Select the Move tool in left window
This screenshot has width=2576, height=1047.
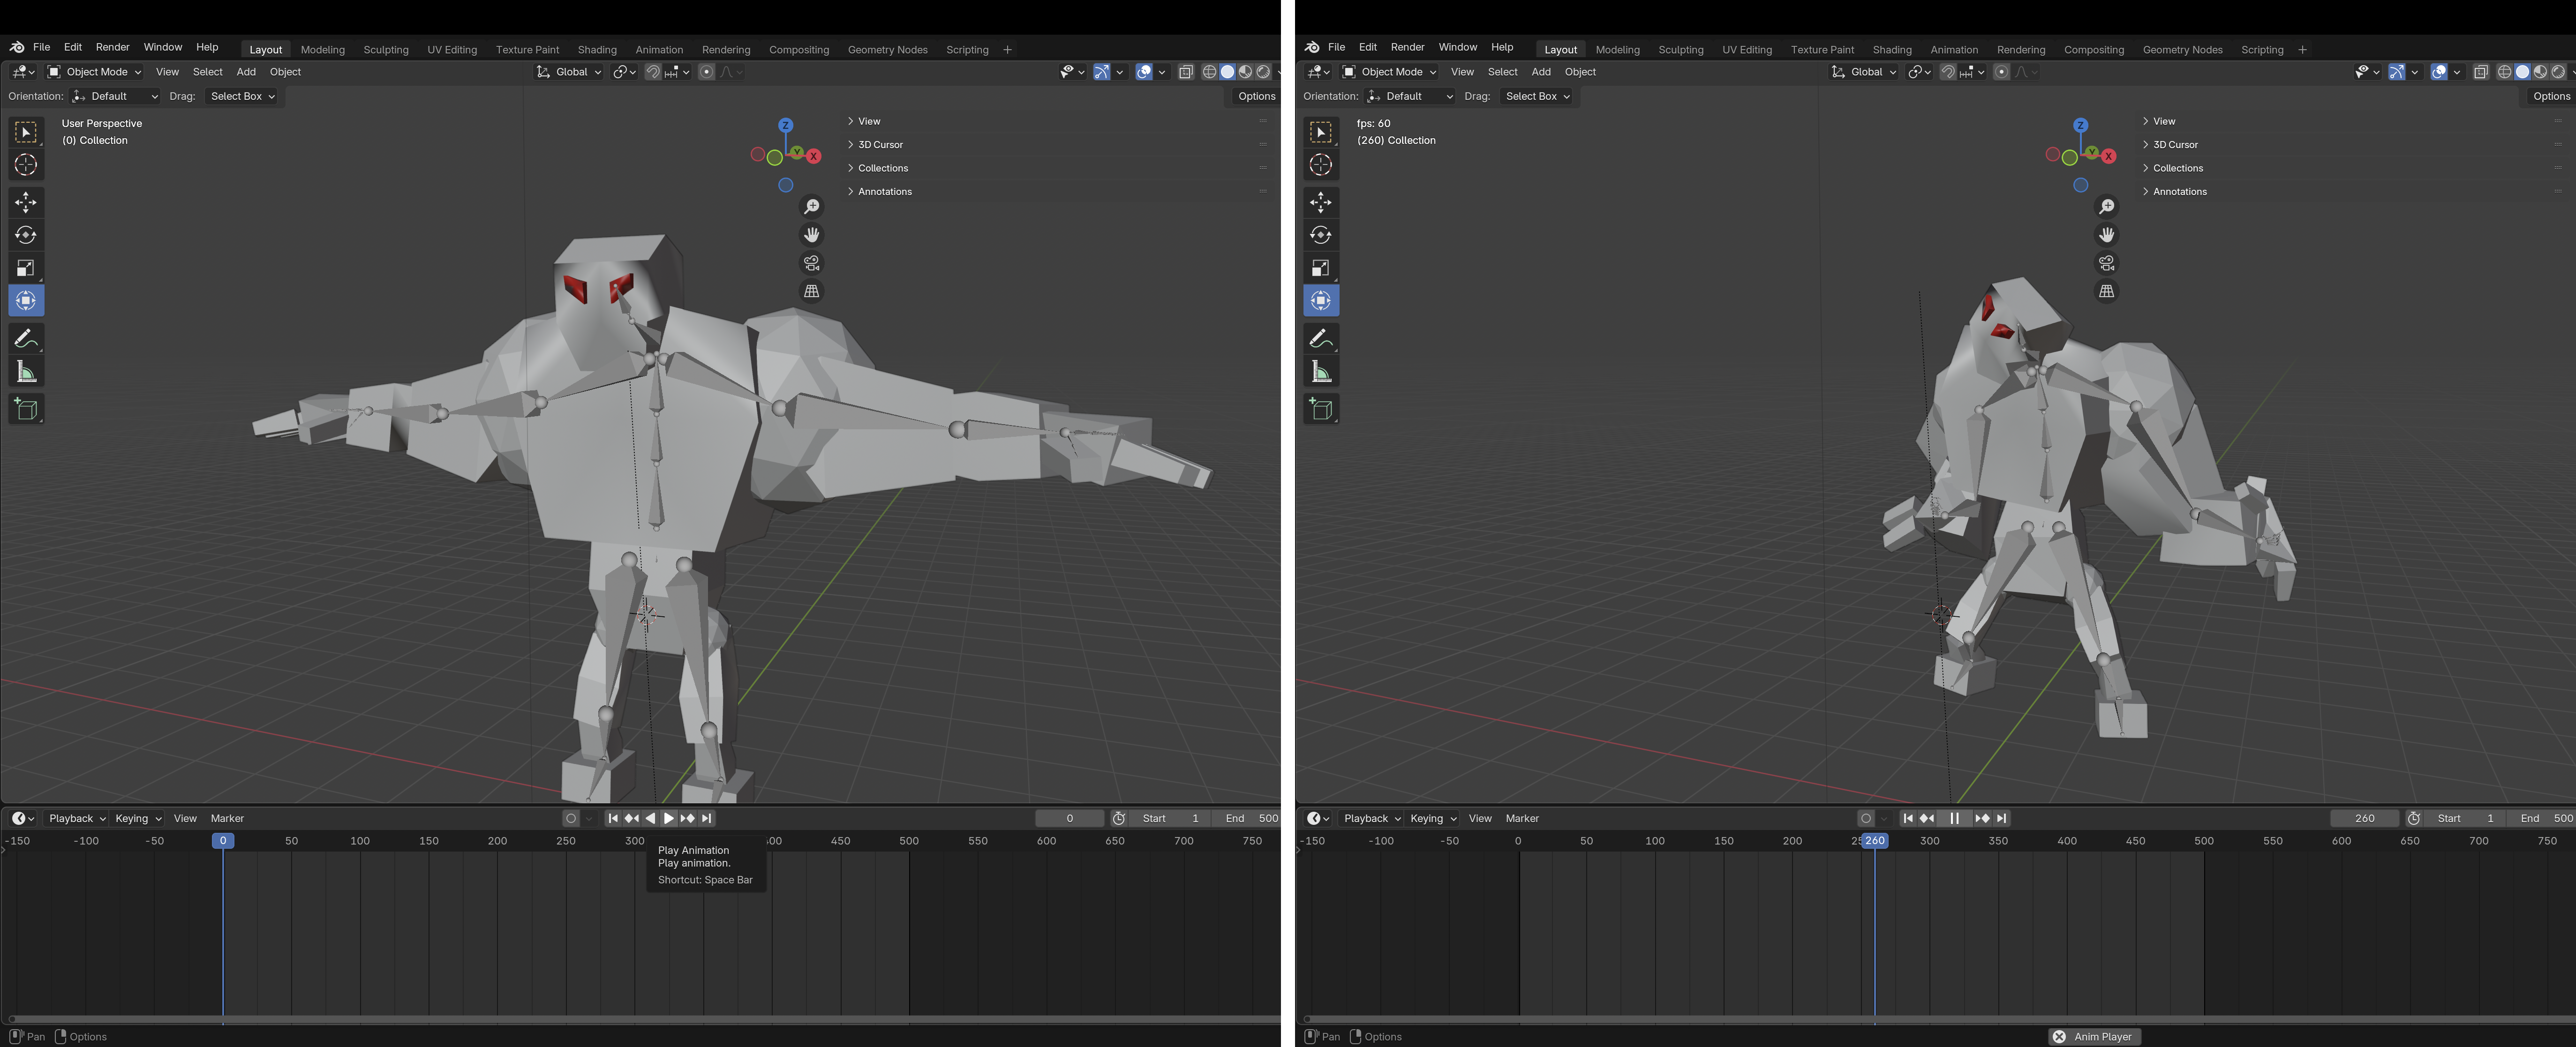coord(26,203)
